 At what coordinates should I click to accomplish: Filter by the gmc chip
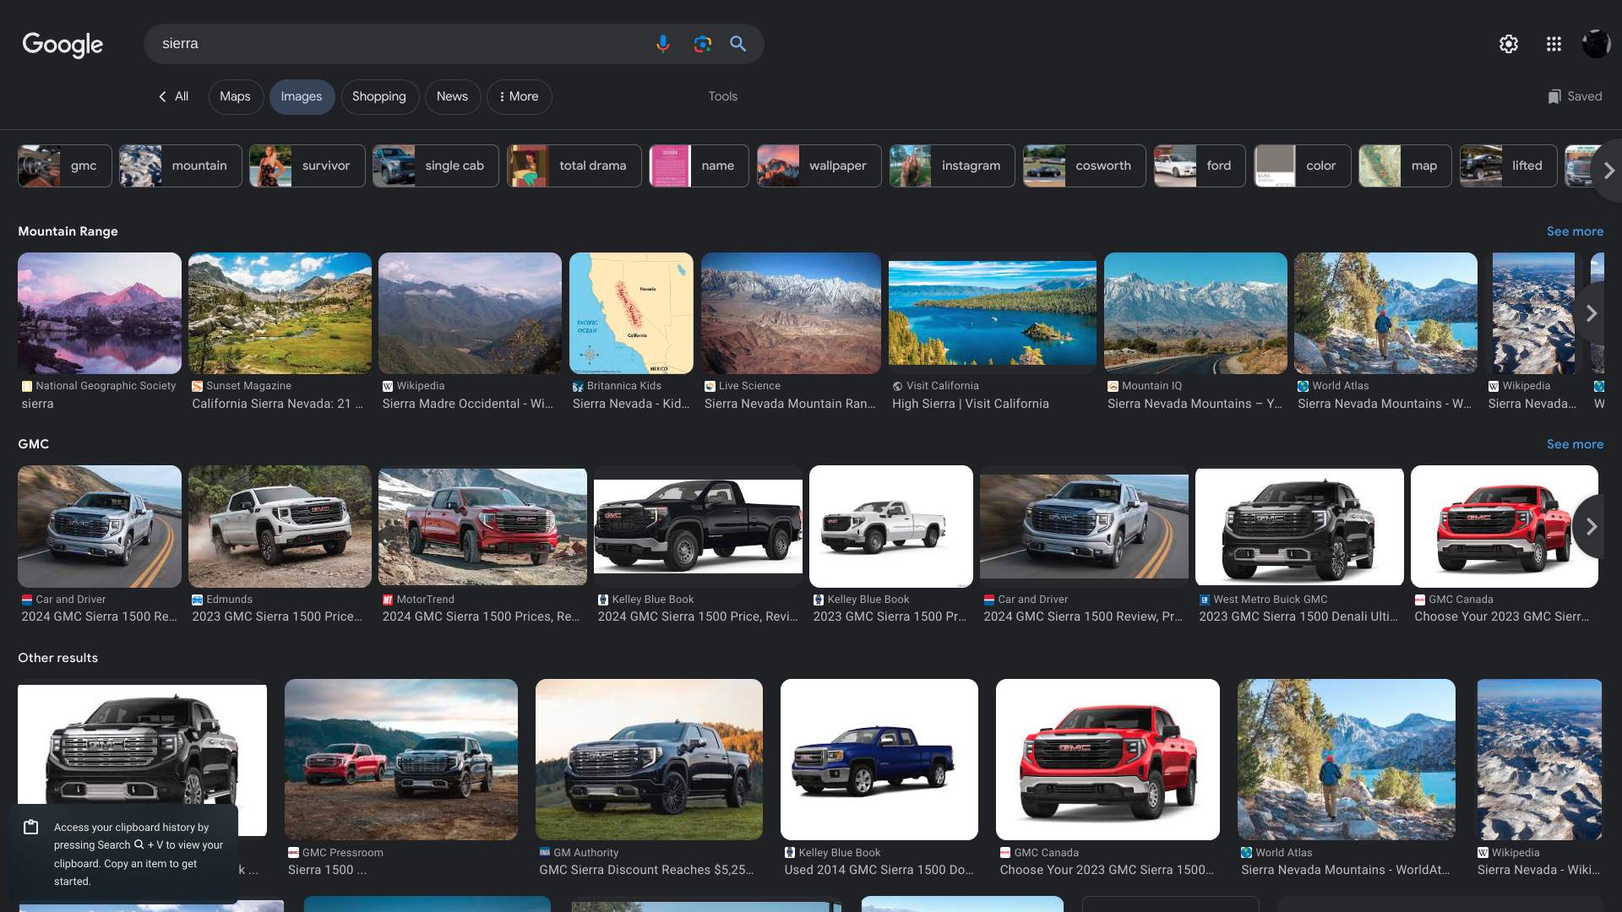(x=65, y=166)
